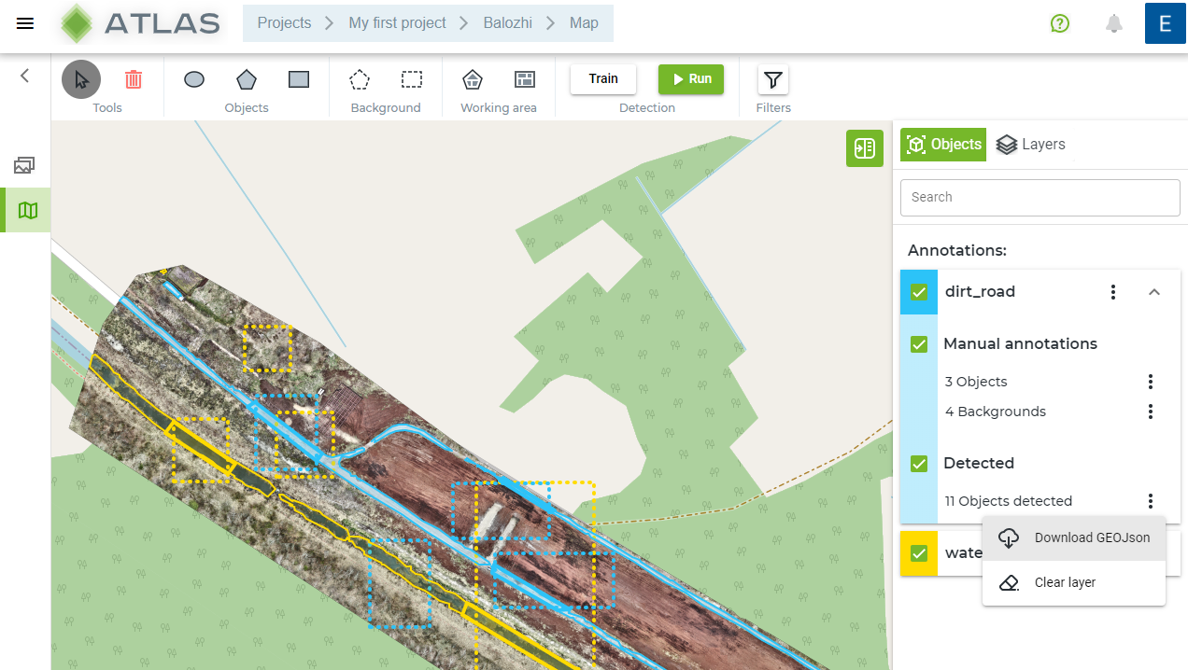Select the trash delete tool
The image size is (1188, 670).
(x=134, y=79)
